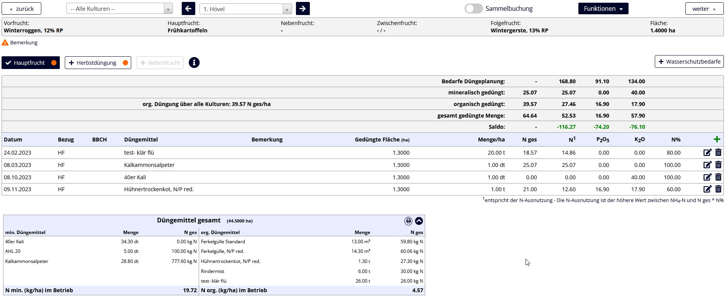This screenshot has height=298, width=725.
Task: Click Hühnertrockenkot, N/P red. in entries table
Action: 159,189
